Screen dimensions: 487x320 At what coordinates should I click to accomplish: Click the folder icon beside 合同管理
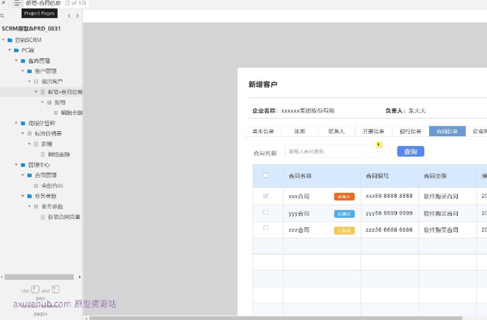[29, 175]
